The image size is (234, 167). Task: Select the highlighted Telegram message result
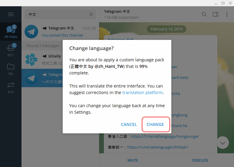[42, 78]
